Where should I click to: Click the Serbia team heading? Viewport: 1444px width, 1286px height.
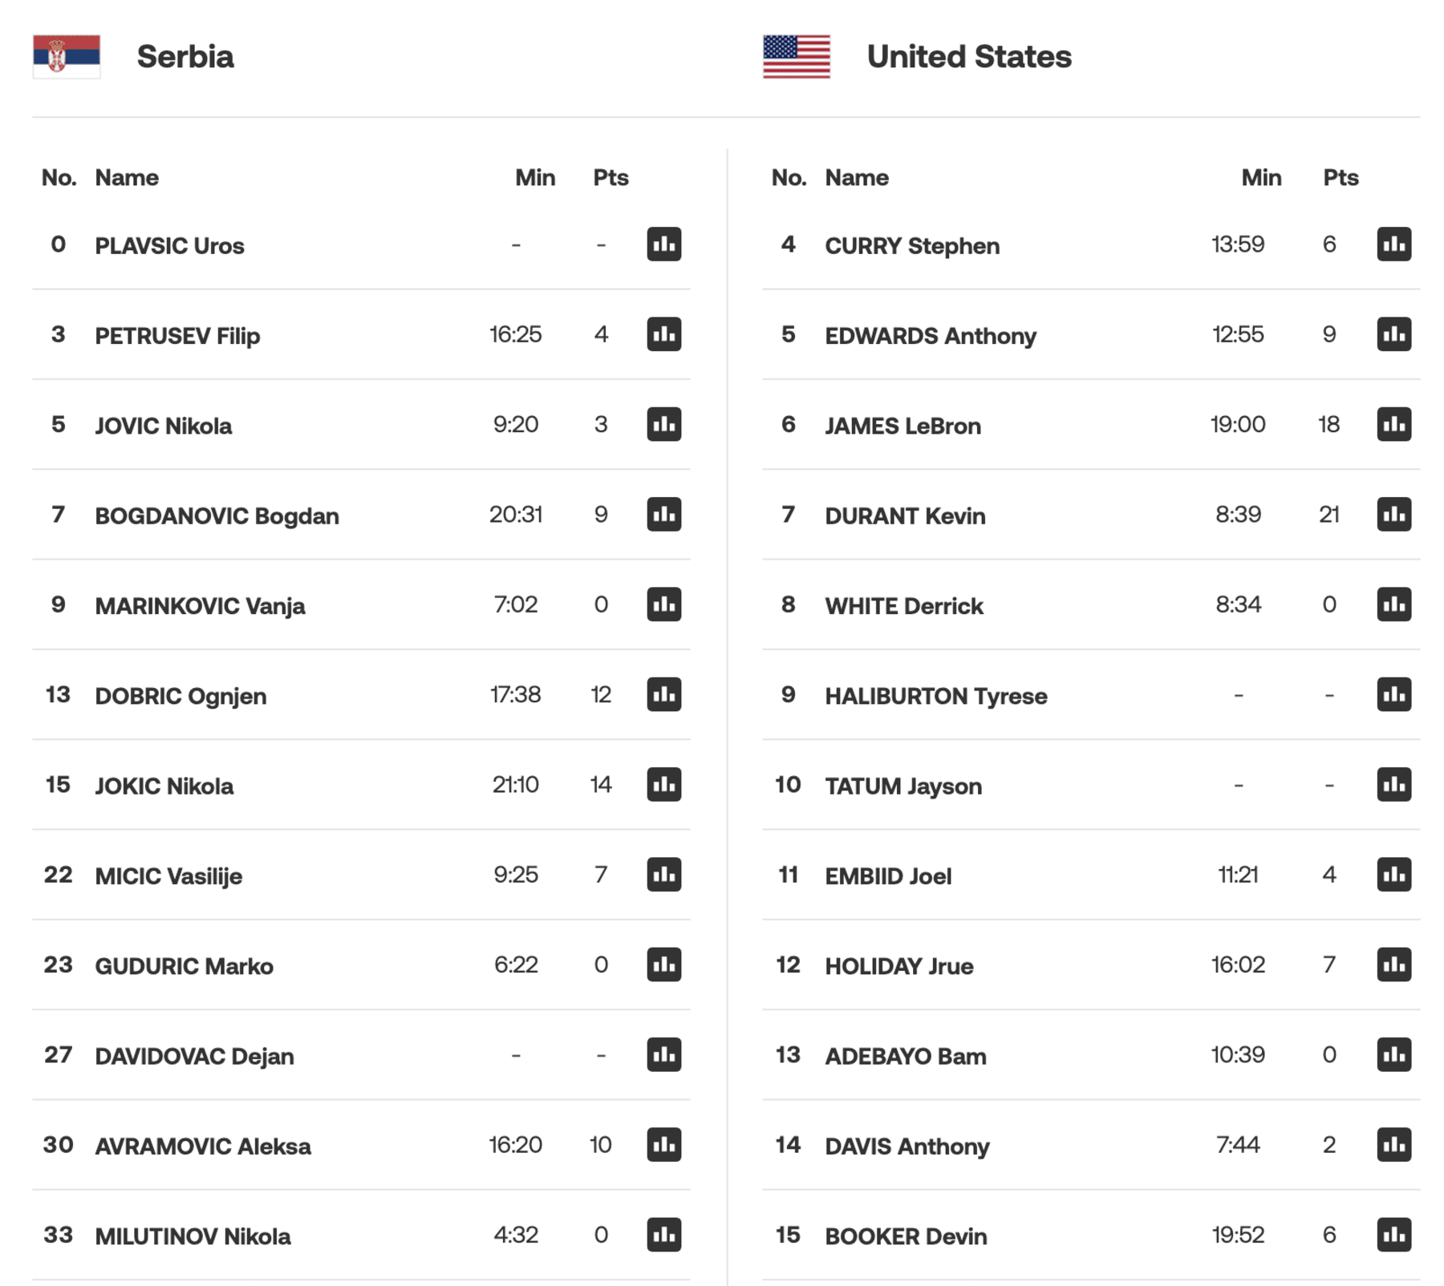(185, 56)
